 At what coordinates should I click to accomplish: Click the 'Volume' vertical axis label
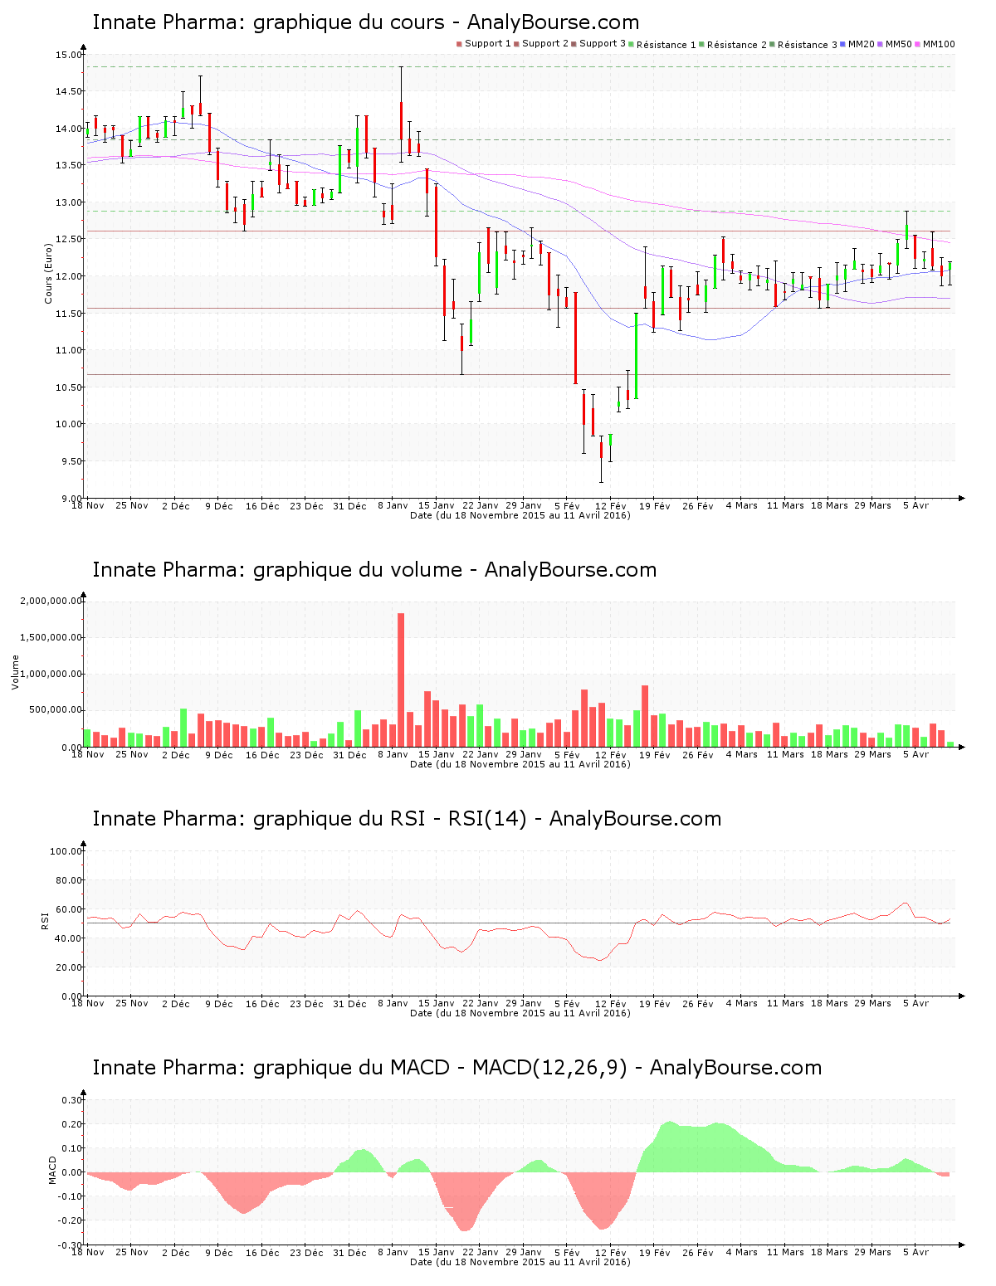(x=15, y=672)
